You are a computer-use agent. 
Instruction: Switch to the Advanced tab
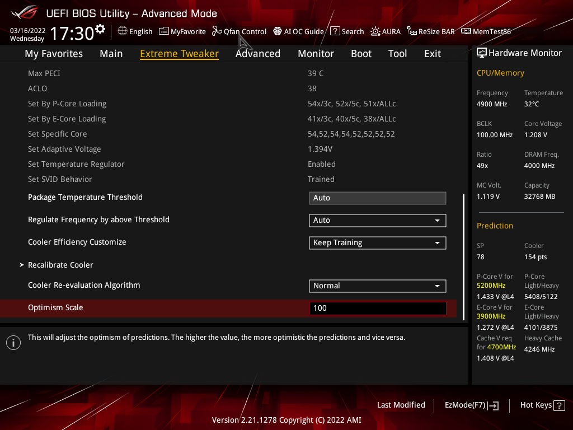258,54
